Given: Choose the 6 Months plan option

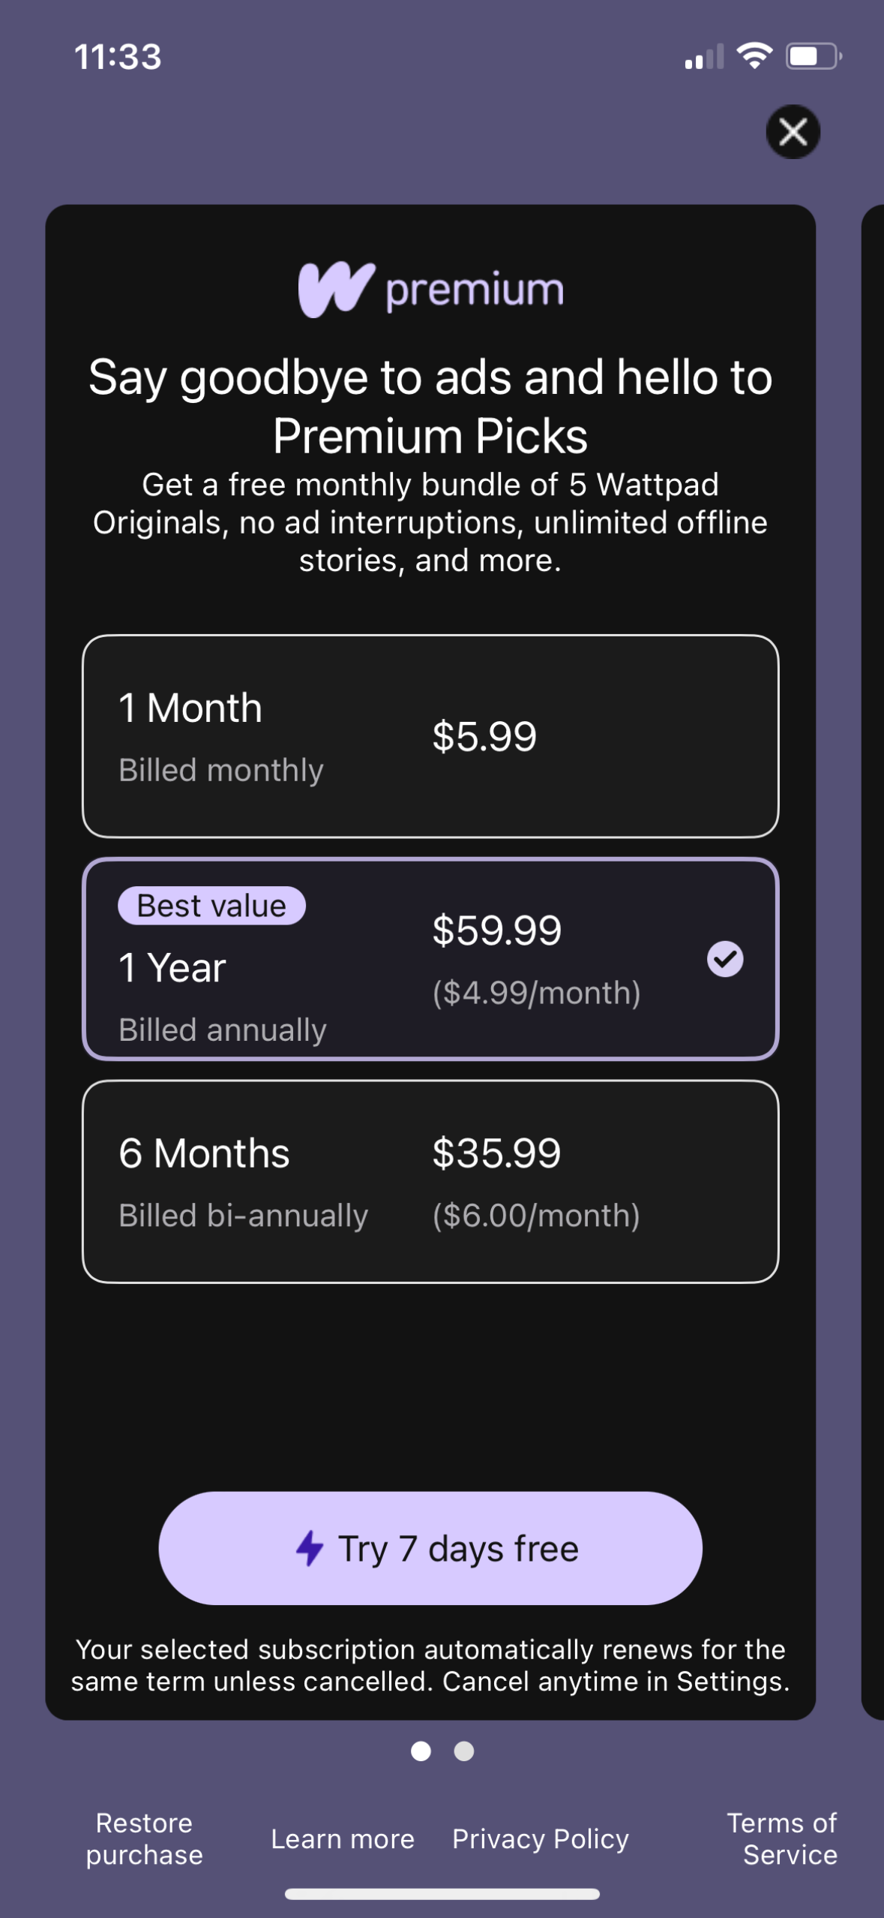Looking at the screenshot, I should 430,1182.
